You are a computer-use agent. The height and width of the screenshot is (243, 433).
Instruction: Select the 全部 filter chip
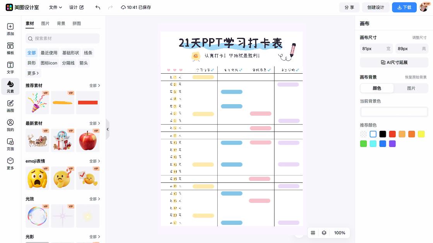pos(31,52)
